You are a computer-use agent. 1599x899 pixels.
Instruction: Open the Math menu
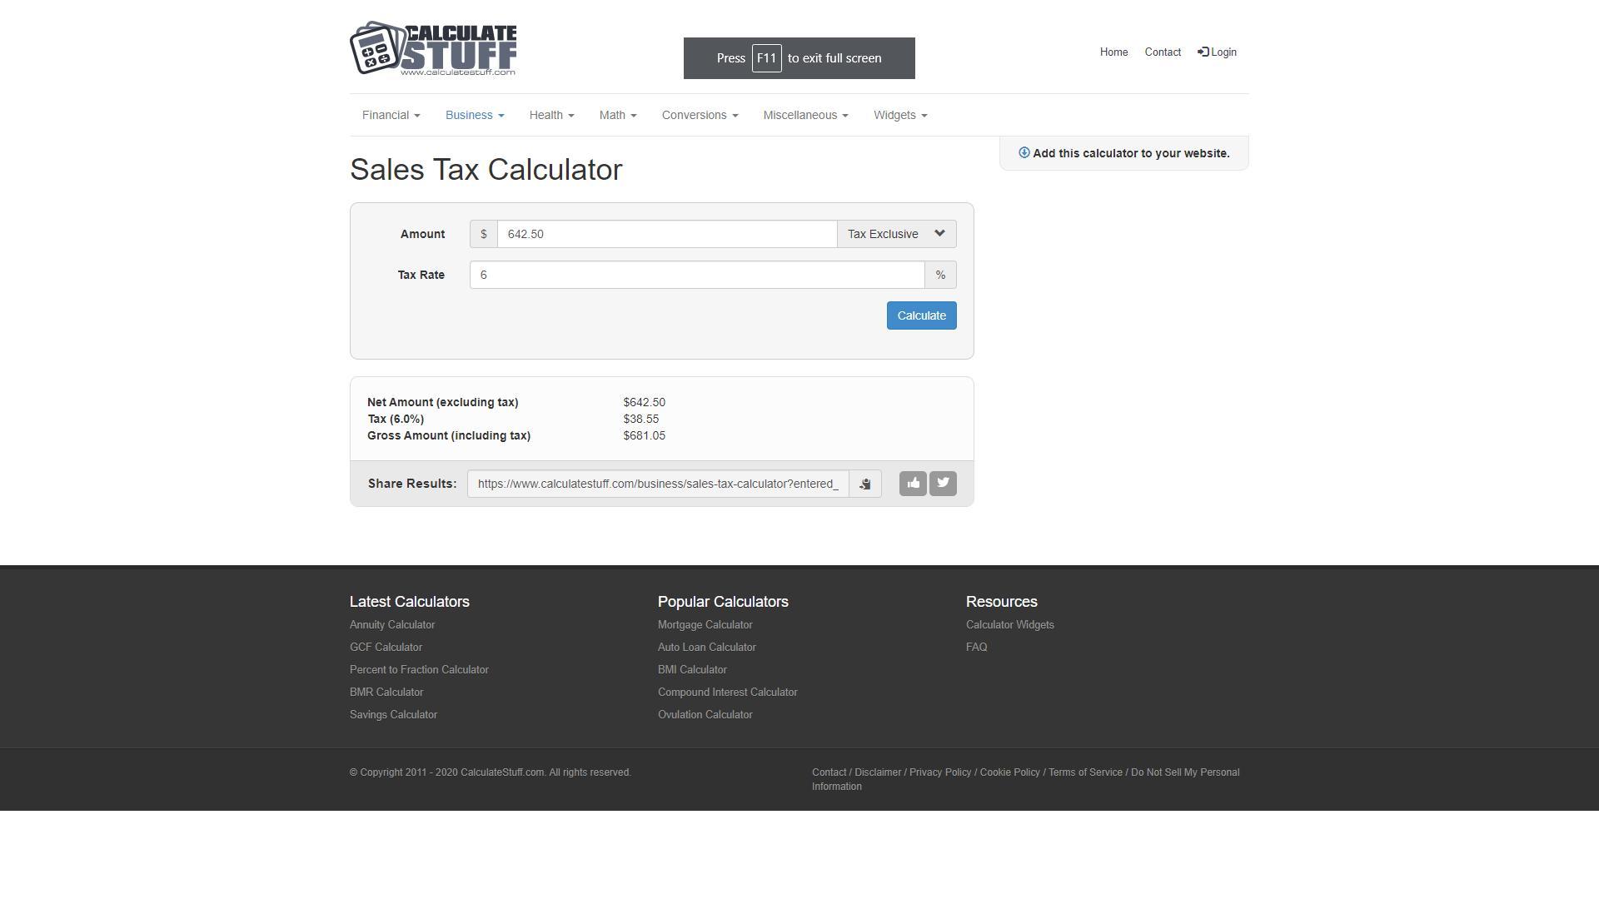(x=617, y=115)
